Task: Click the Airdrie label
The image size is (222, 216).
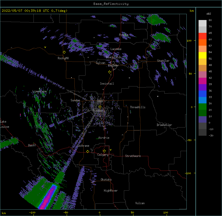Action: (104, 138)
